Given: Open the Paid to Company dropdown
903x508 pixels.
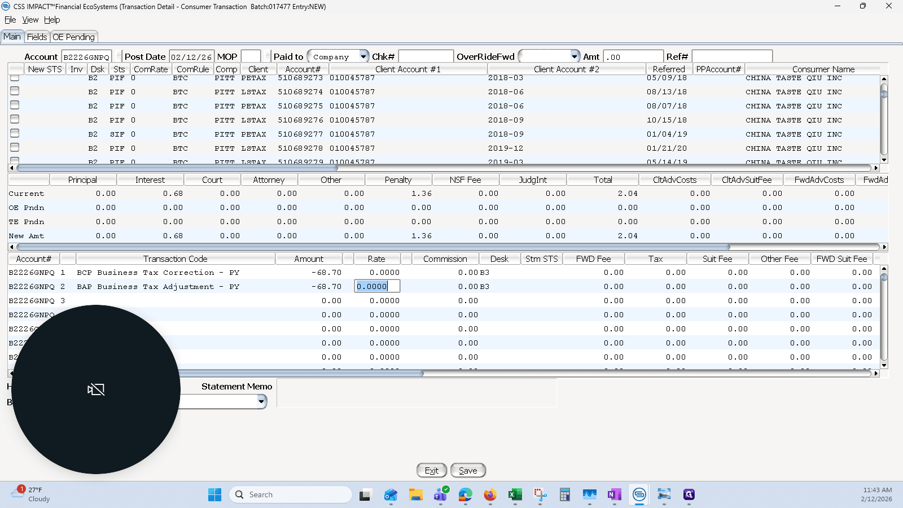Looking at the screenshot, I should pos(363,56).
